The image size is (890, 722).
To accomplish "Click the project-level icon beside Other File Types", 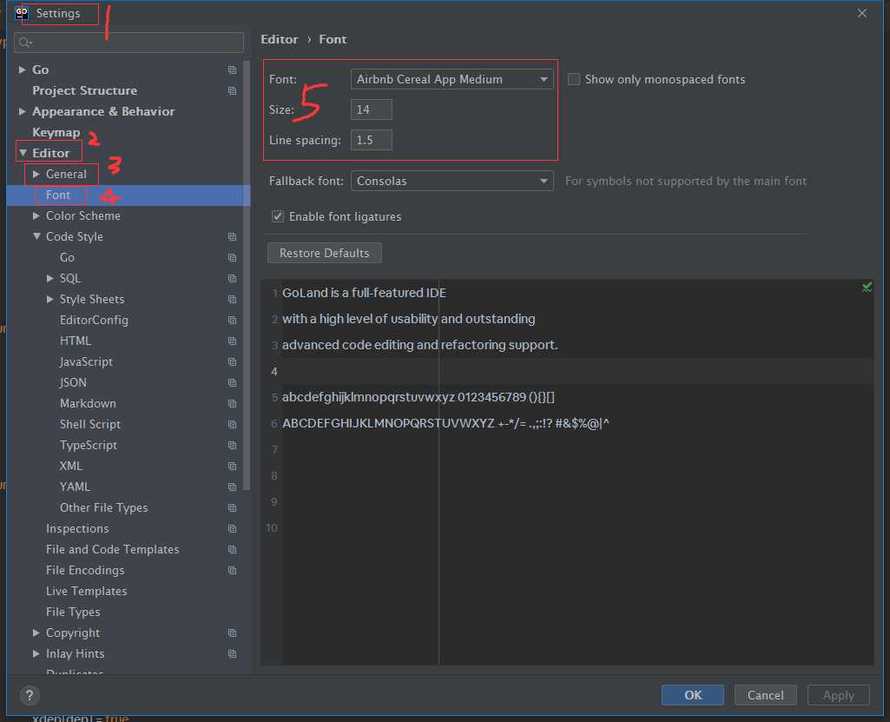I will (232, 508).
